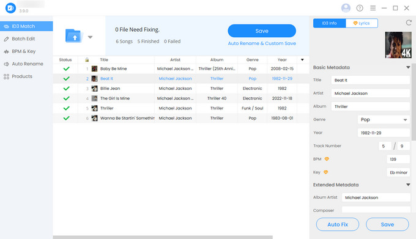Collapse the Extended Metadata section
The width and height of the screenshot is (416, 239).
(408, 185)
